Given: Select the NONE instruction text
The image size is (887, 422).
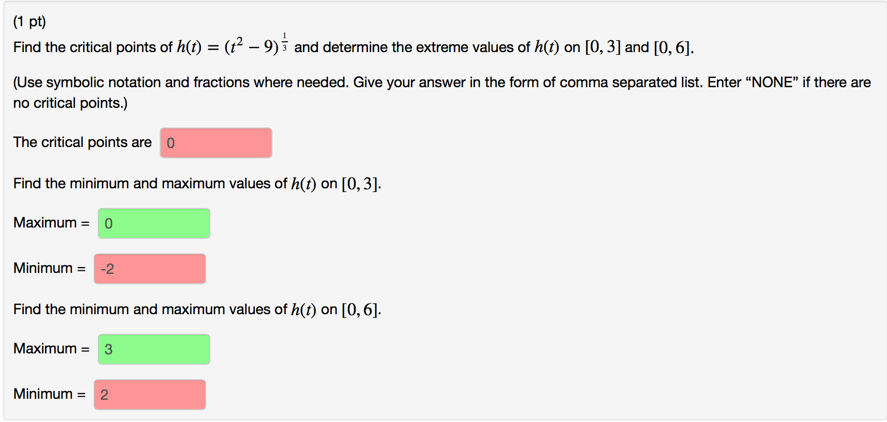Looking at the screenshot, I should point(773,82).
